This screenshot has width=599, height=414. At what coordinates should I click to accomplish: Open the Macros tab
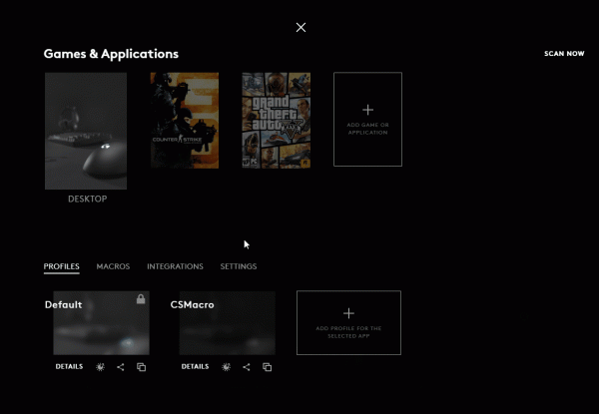coord(113,266)
